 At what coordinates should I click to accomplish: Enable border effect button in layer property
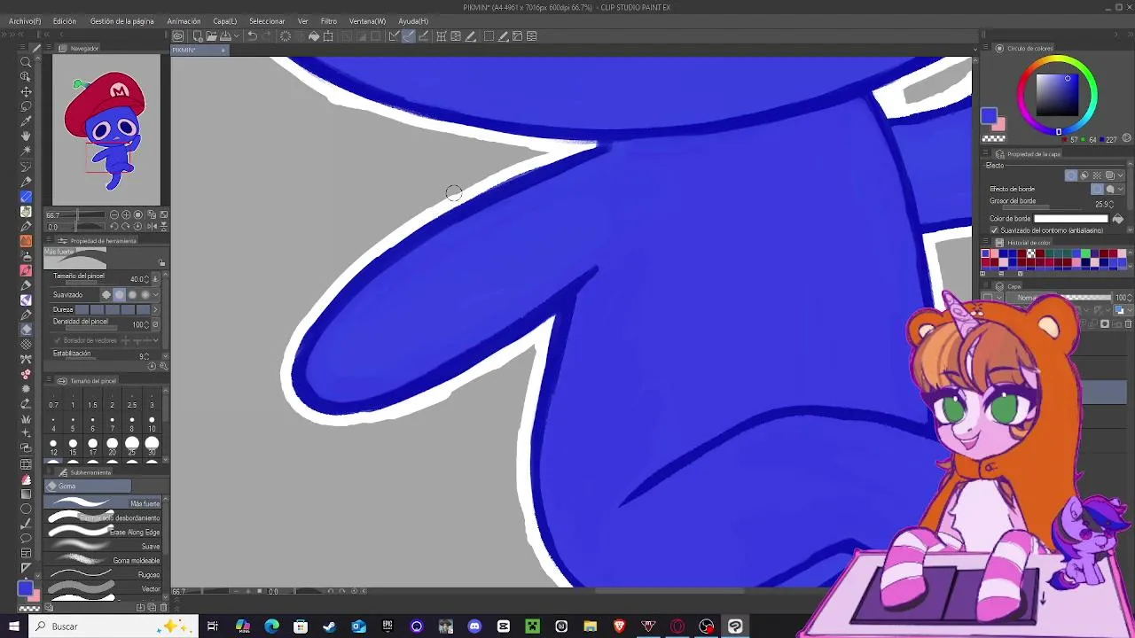(x=1071, y=175)
